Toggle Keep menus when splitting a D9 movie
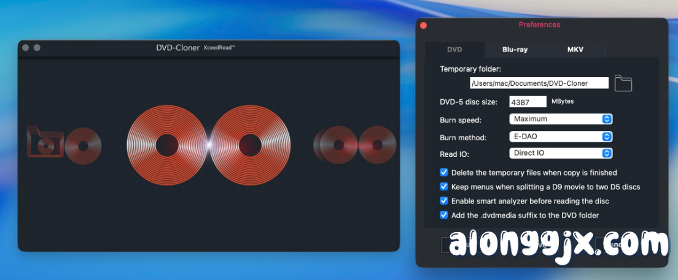Image resolution: width=678 pixels, height=280 pixels. (x=443, y=187)
